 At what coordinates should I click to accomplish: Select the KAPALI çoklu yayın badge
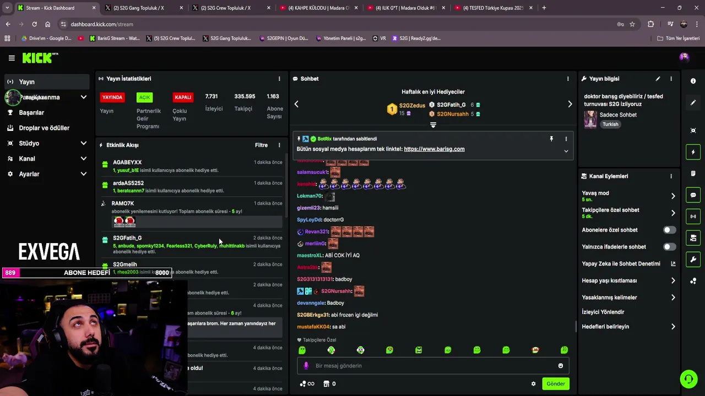point(183,97)
